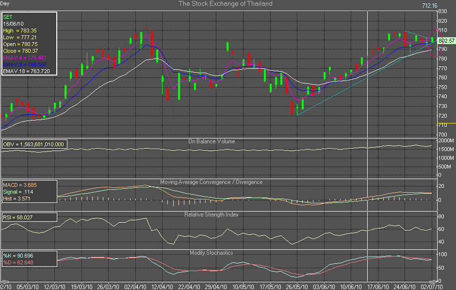Click the "EMAV.18 = 763.720" legend entry
Screen dimensions: 456x290
(26, 71)
